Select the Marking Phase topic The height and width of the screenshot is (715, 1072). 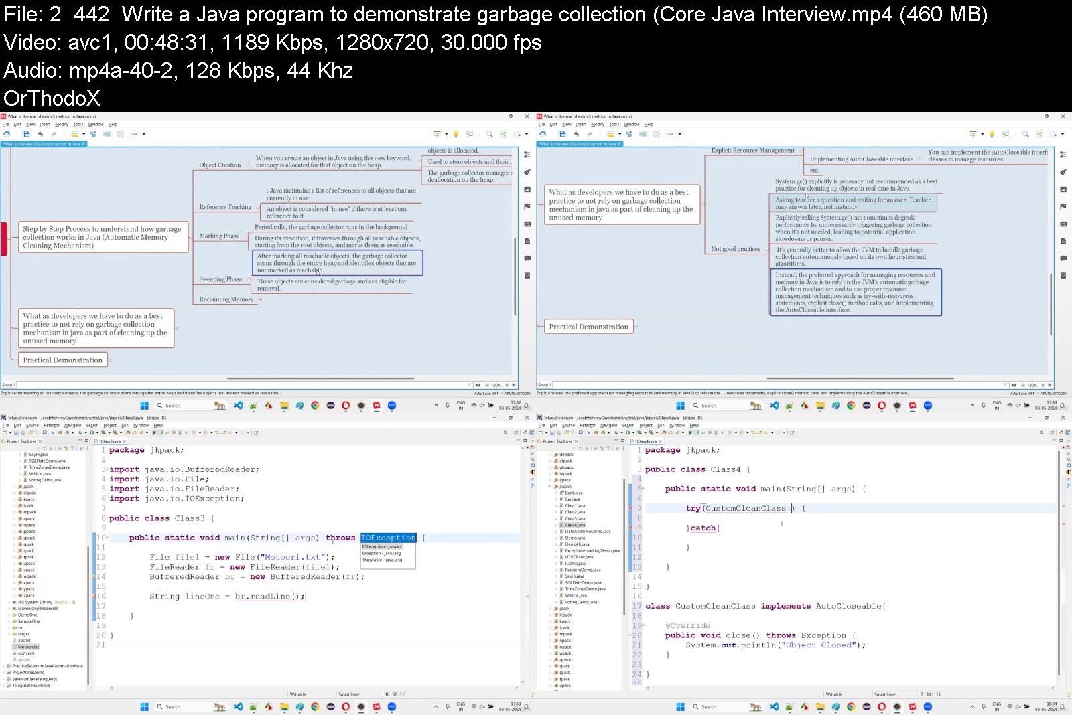click(219, 236)
